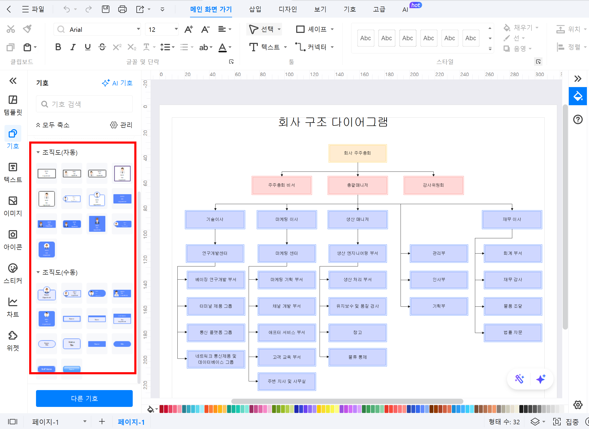Image resolution: width=589 pixels, height=429 pixels.
Task: Click the export share icon
Action: tap(140, 9)
